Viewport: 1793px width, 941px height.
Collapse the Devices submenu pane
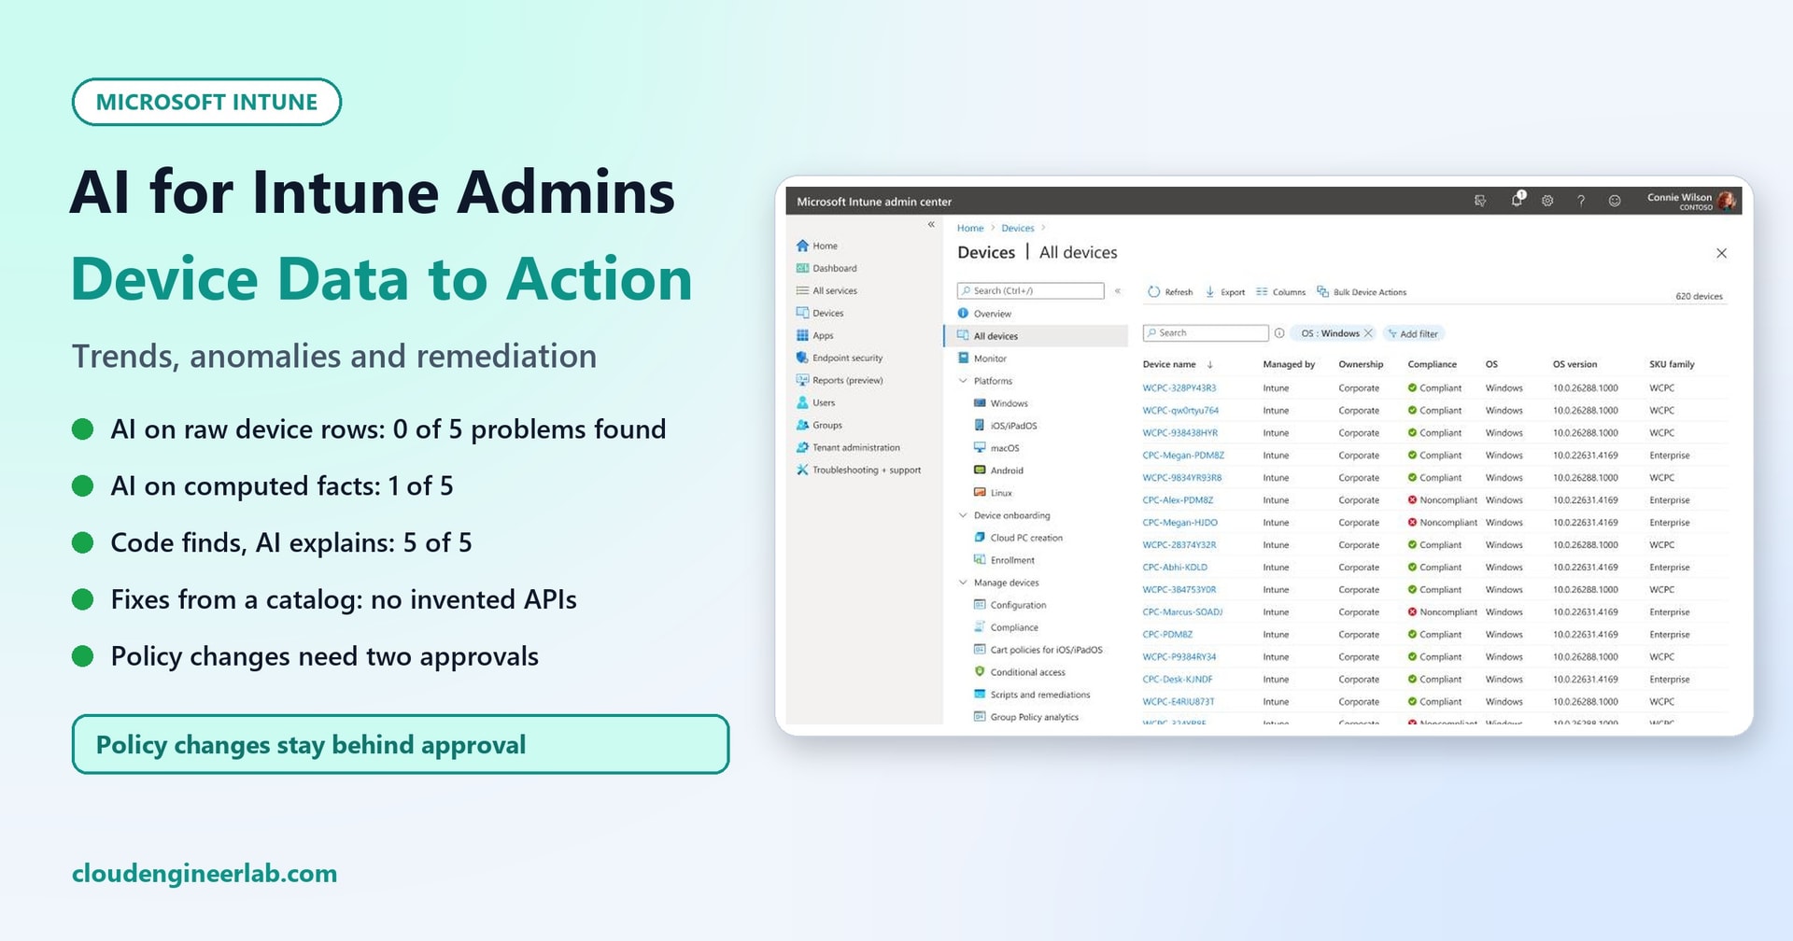(x=1118, y=291)
